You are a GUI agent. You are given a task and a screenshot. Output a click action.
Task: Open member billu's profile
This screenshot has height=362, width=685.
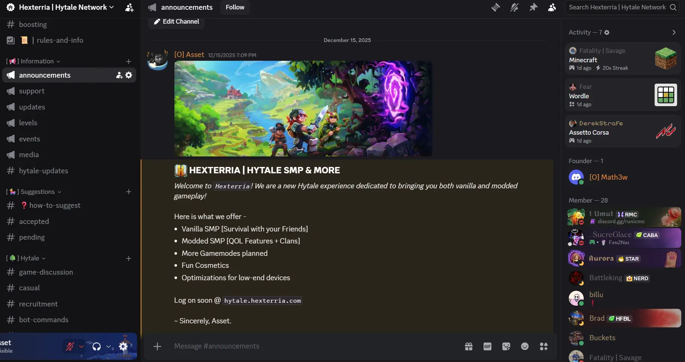coord(623,298)
